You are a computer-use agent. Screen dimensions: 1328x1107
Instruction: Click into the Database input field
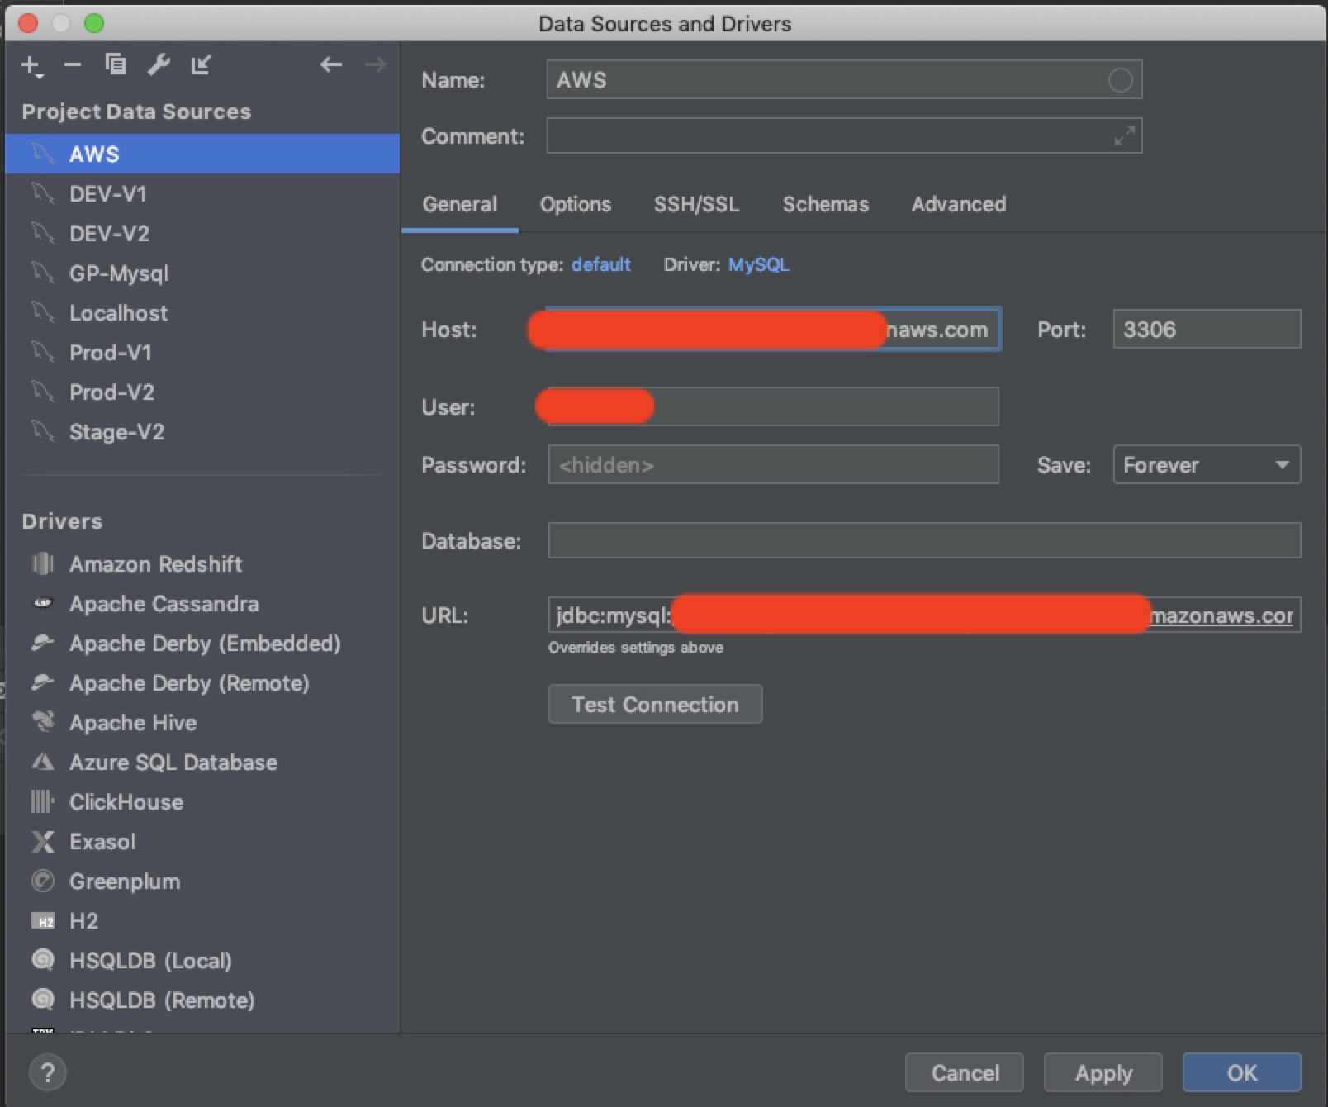pos(923,541)
